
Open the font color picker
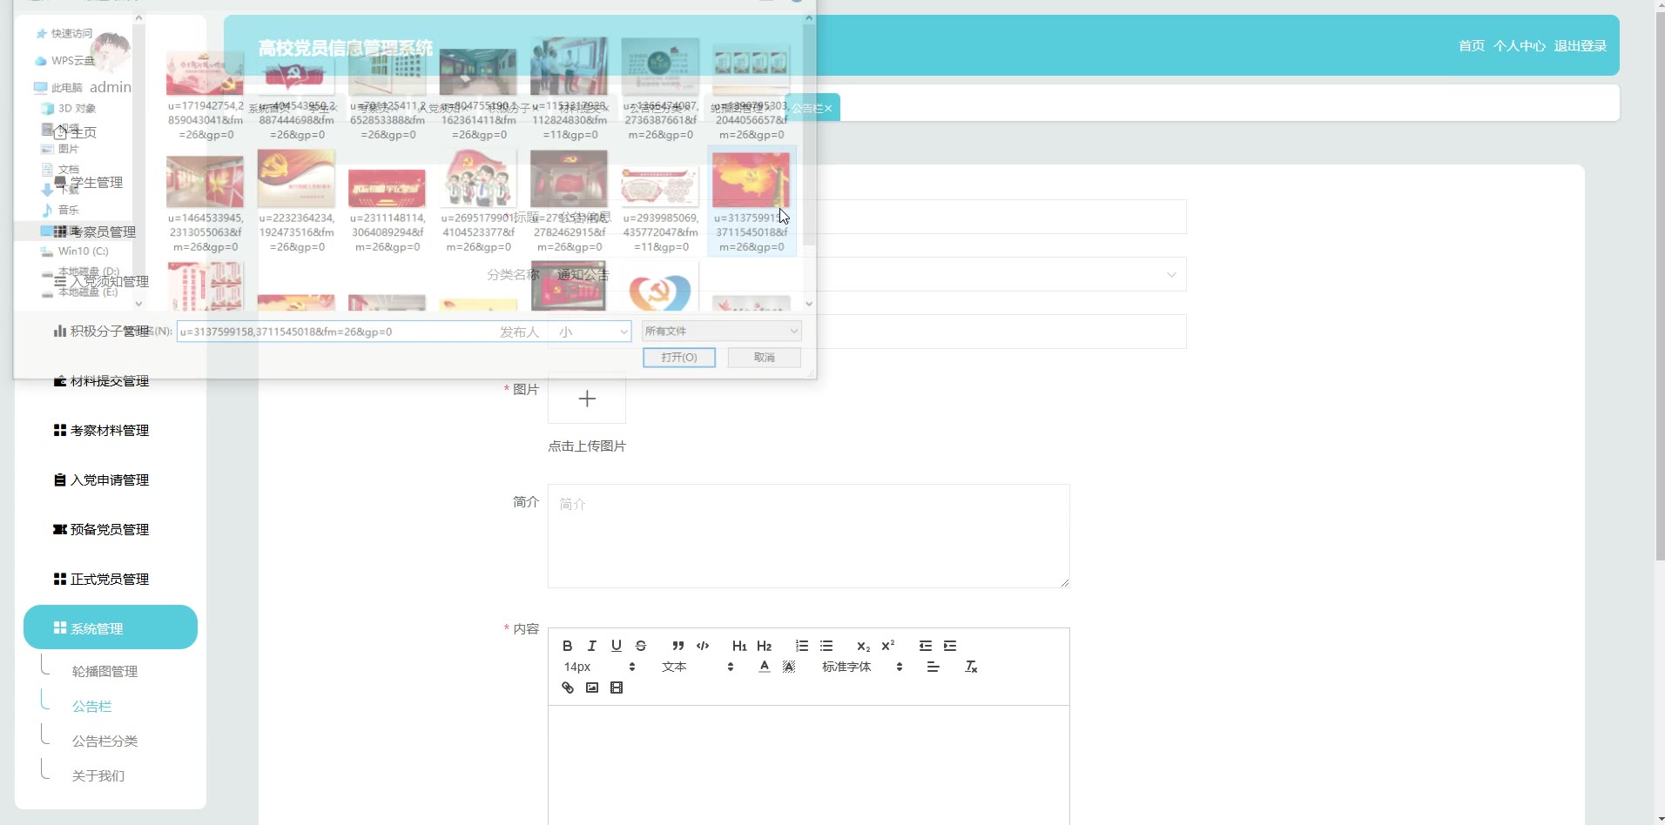[764, 667]
